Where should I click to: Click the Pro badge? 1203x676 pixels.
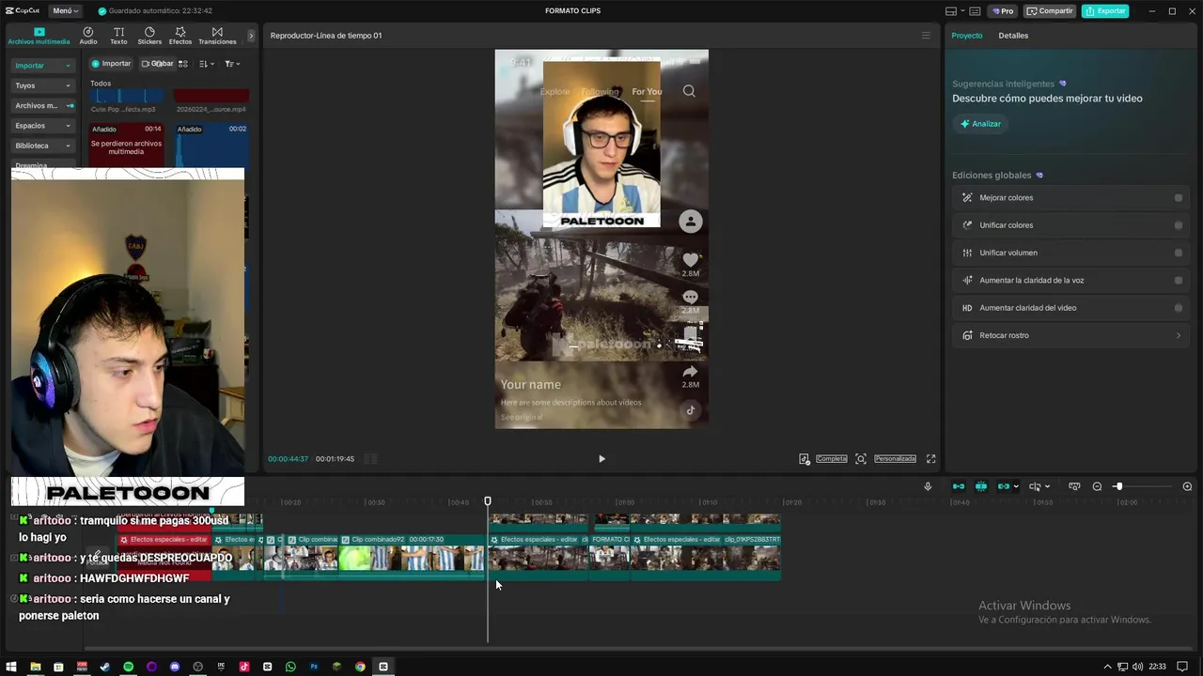tap(1002, 11)
